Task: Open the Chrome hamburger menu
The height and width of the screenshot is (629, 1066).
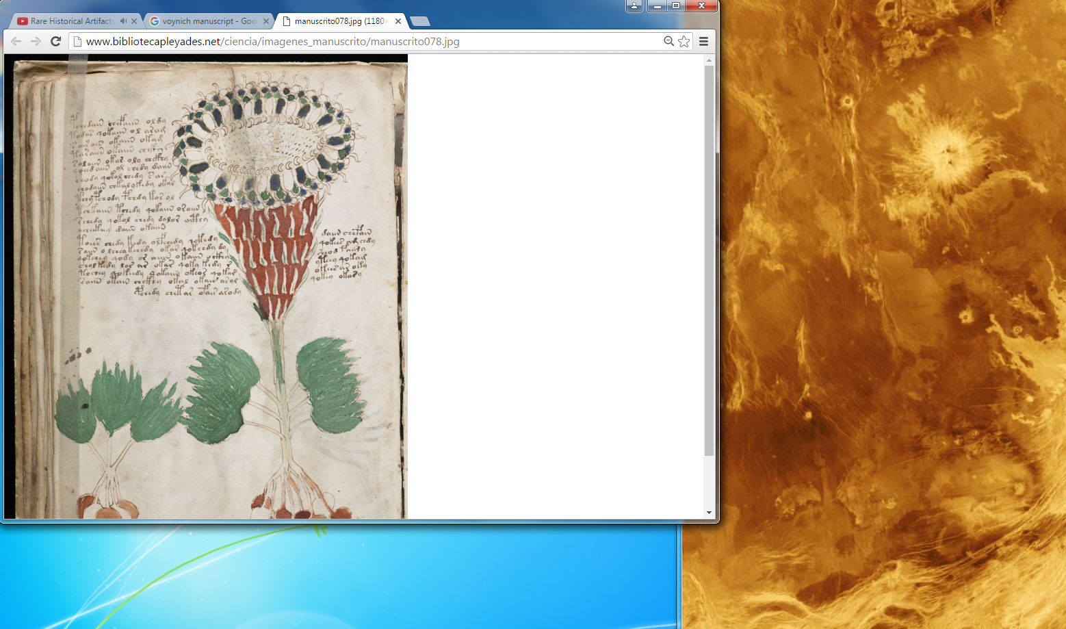Action: [703, 41]
